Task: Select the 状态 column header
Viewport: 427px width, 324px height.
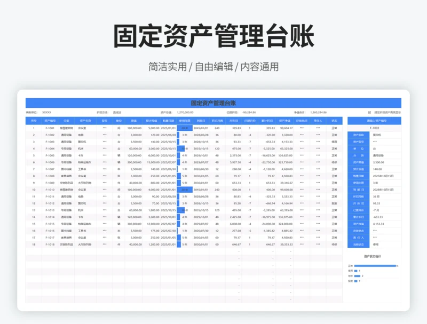Action: click(x=334, y=121)
